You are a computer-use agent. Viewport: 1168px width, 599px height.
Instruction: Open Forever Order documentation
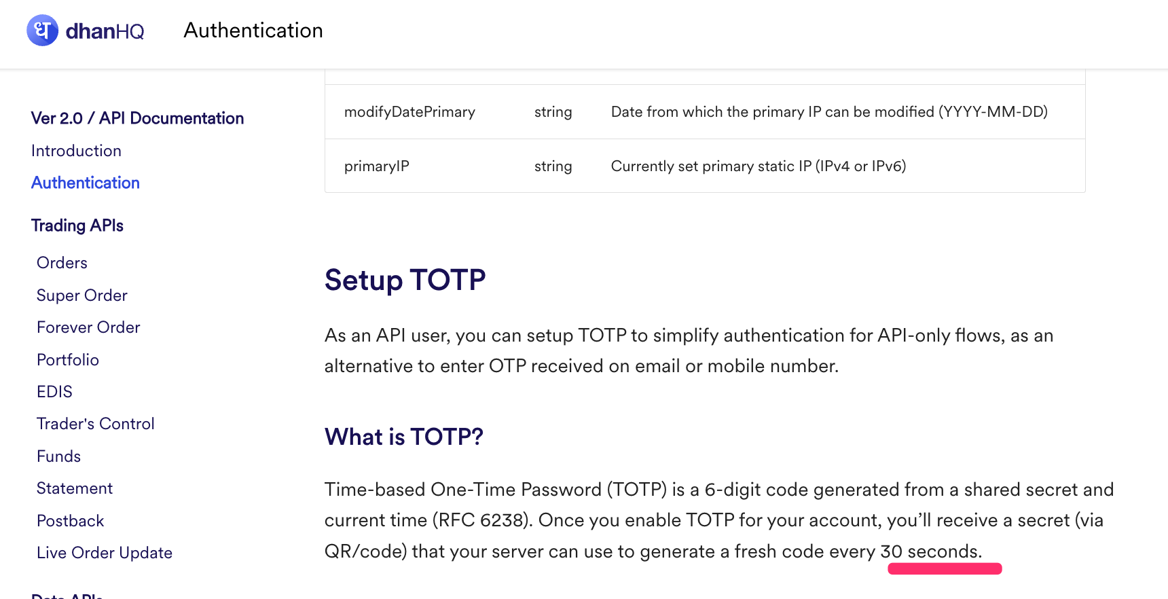point(88,327)
